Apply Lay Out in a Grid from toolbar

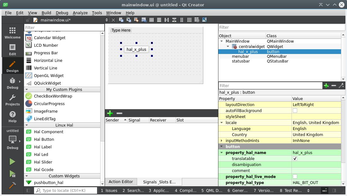pyautogui.click(x=189, y=20)
